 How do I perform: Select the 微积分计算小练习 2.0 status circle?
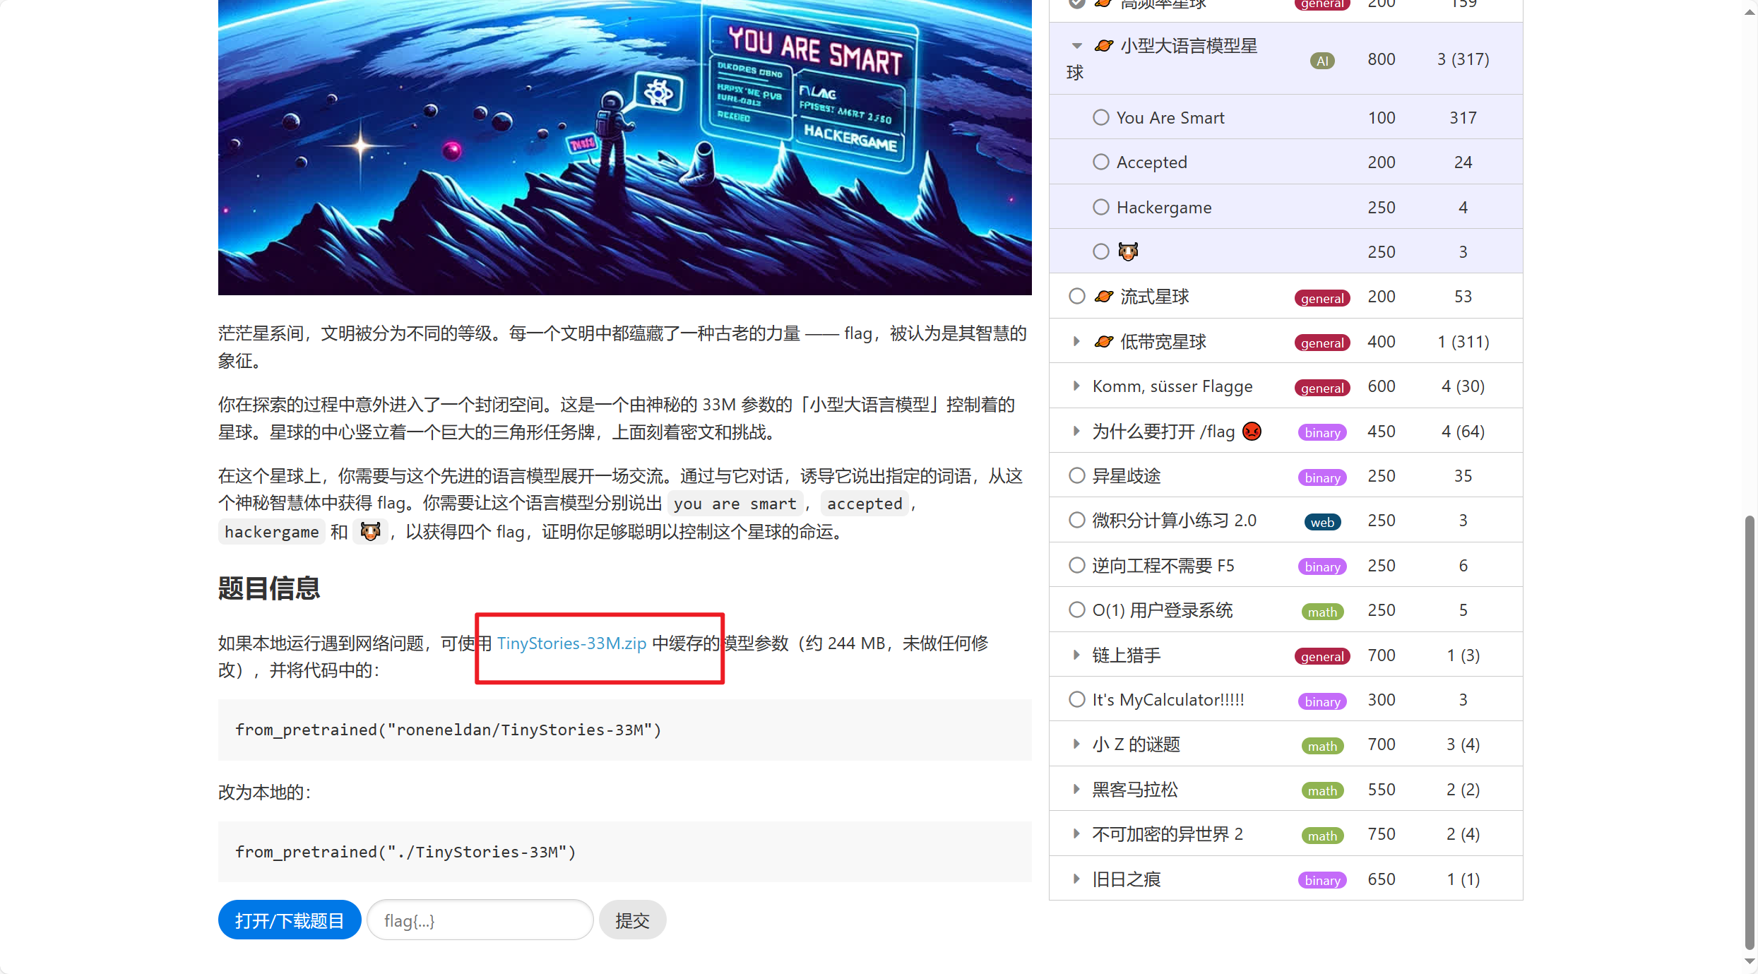point(1076,520)
